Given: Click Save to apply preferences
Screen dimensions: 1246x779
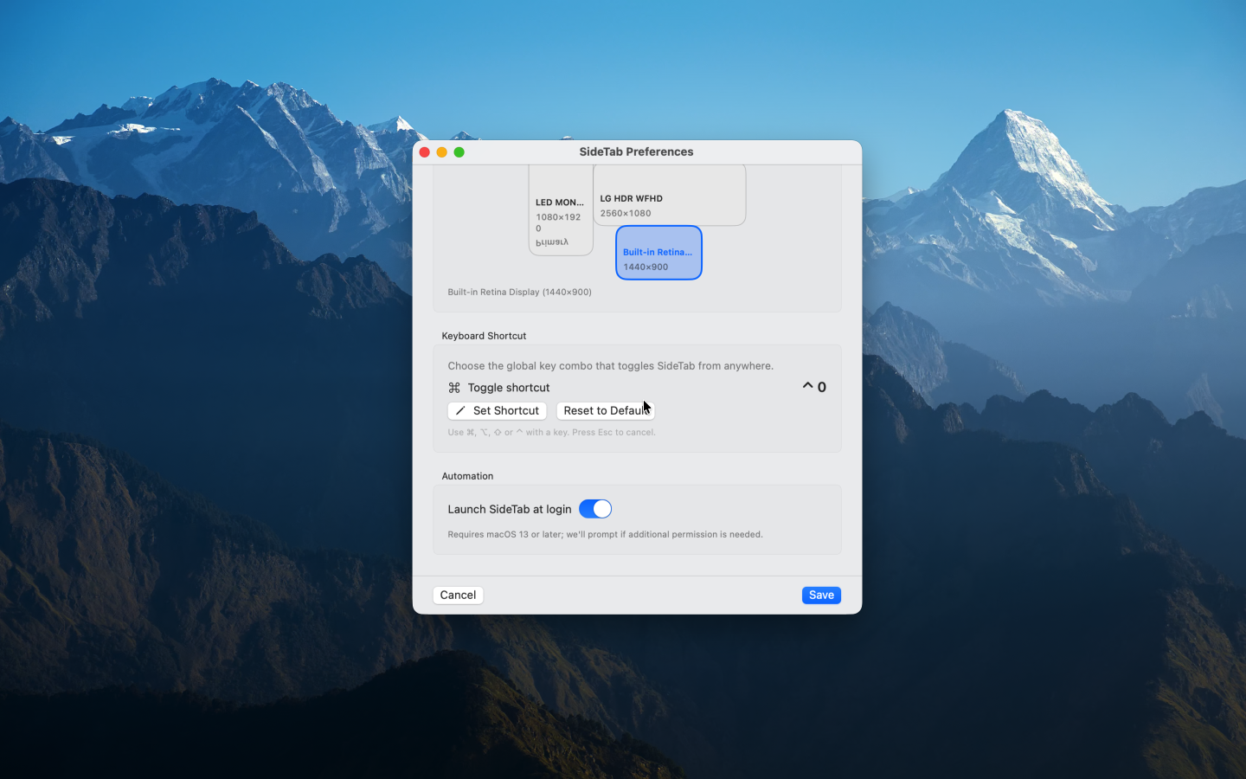Looking at the screenshot, I should coord(820,595).
